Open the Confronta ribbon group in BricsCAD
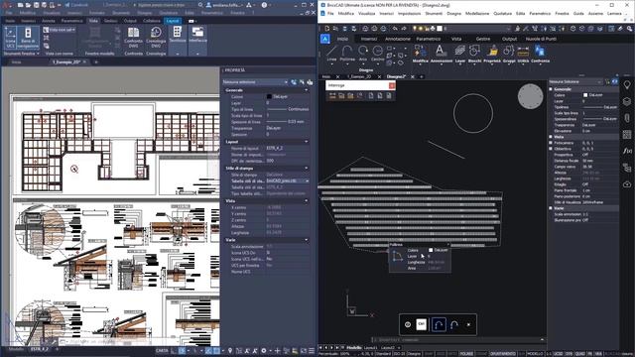Viewport: 635px width, 357px height. tap(540, 54)
